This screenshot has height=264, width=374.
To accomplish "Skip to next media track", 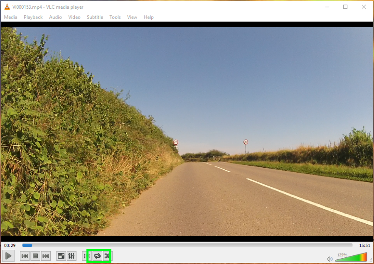I will [x=46, y=256].
